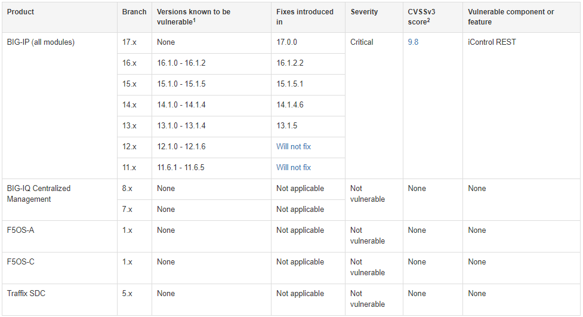Select the 'iControl REST' cell

pyautogui.click(x=492, y=42)
